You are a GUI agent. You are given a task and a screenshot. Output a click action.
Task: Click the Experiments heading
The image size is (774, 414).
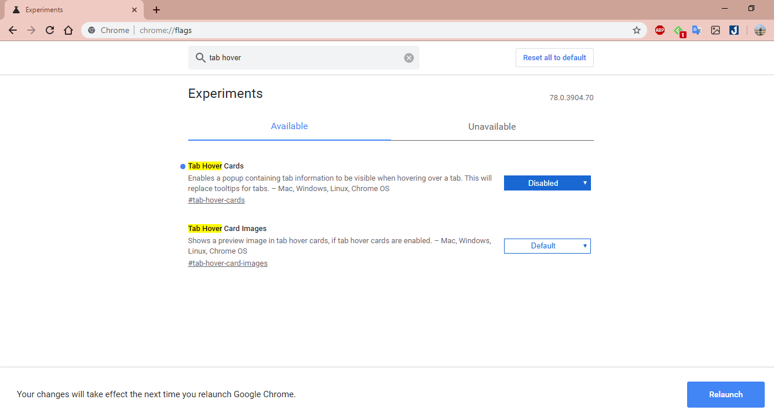225,94
